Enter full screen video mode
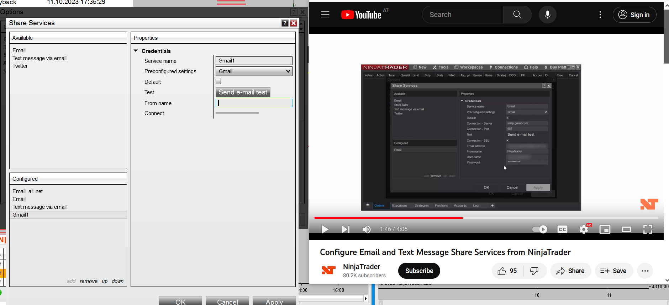Image resolution: width=669 pixels, height=305 pixels. pyautogui.click(x=648, y=229)
